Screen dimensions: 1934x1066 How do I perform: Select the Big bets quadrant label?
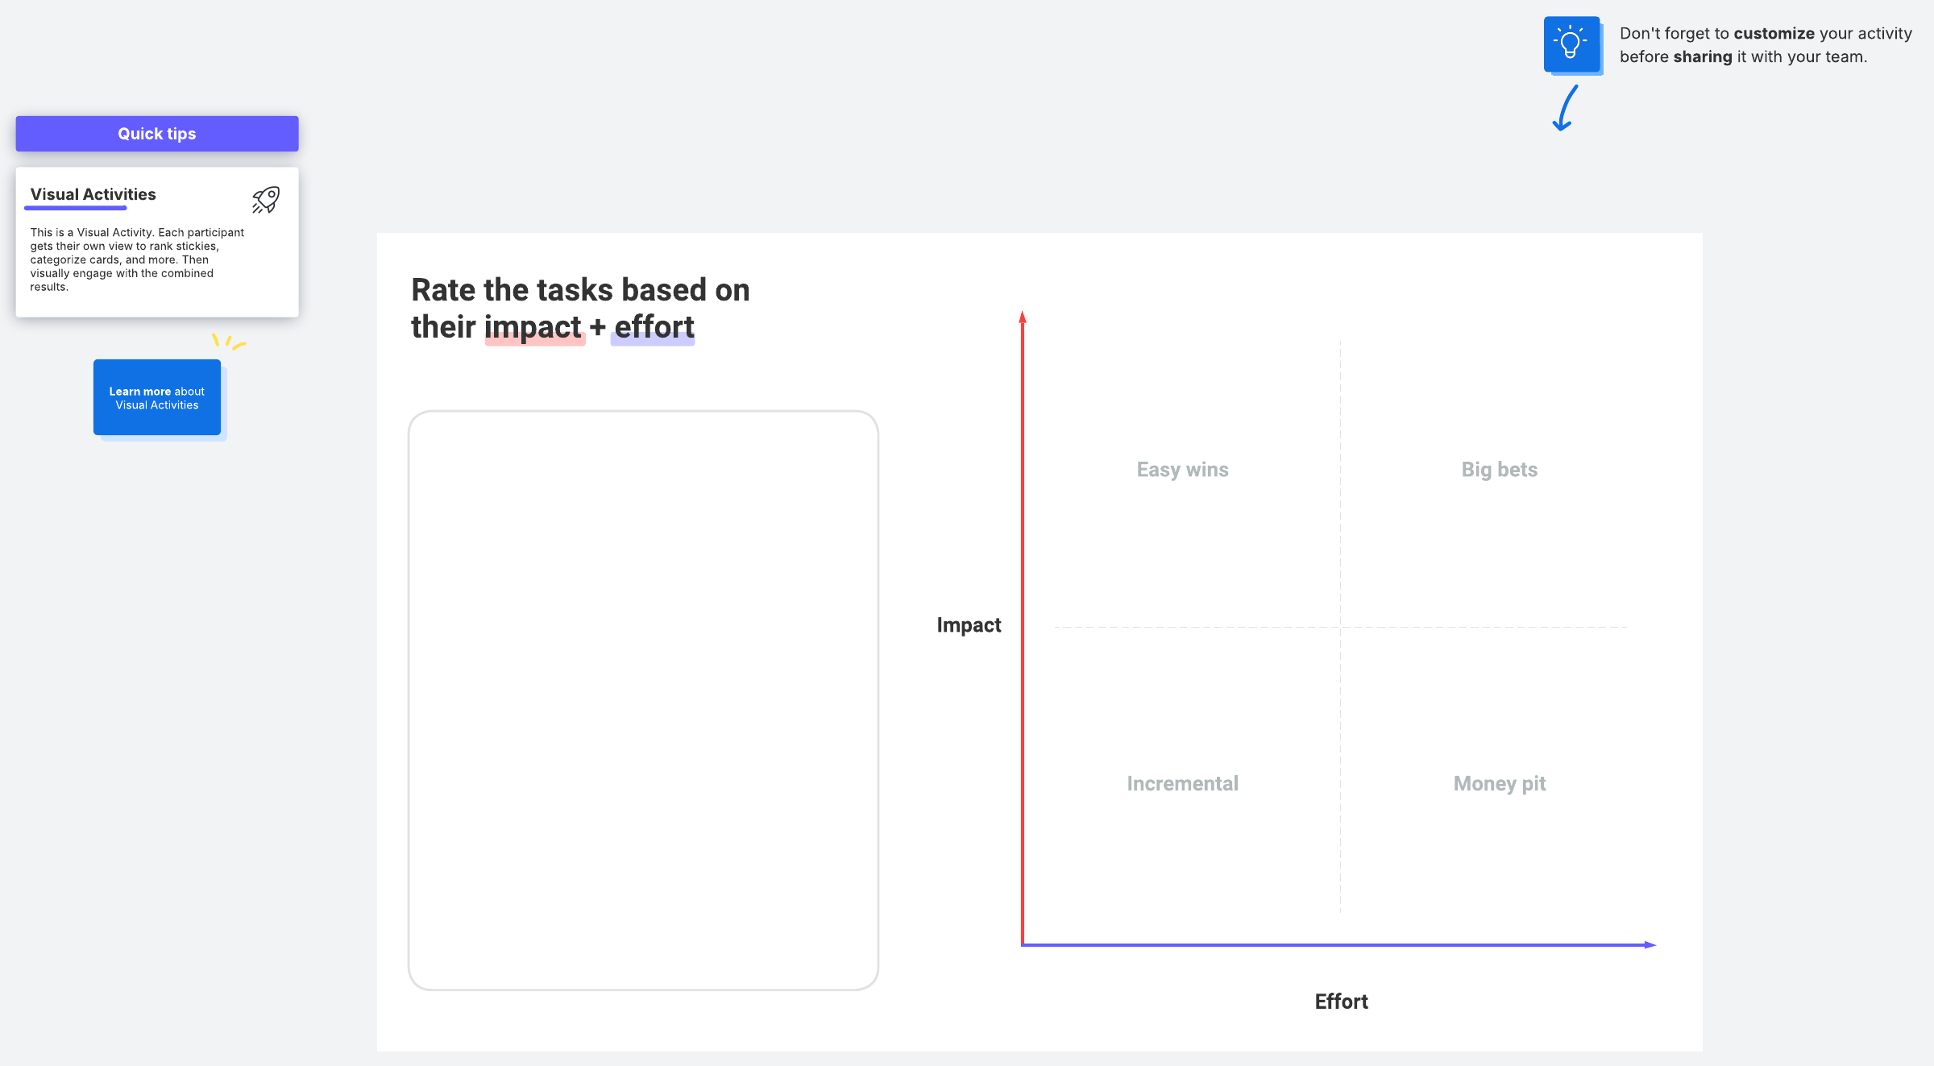coord(1499,470)
